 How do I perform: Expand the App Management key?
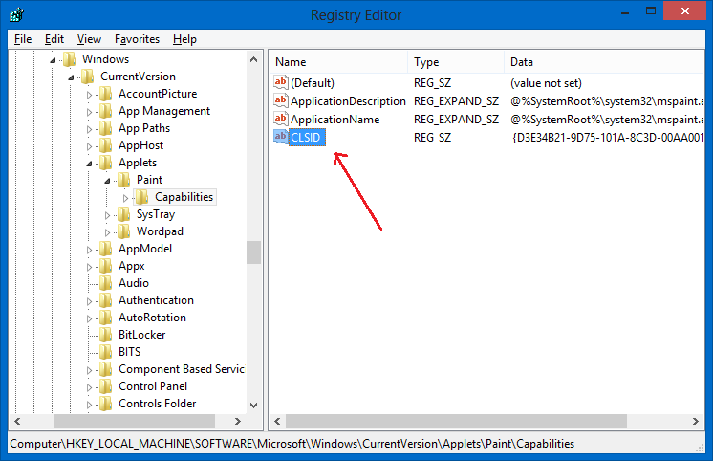pyautogui.click(x=89, y=112)
